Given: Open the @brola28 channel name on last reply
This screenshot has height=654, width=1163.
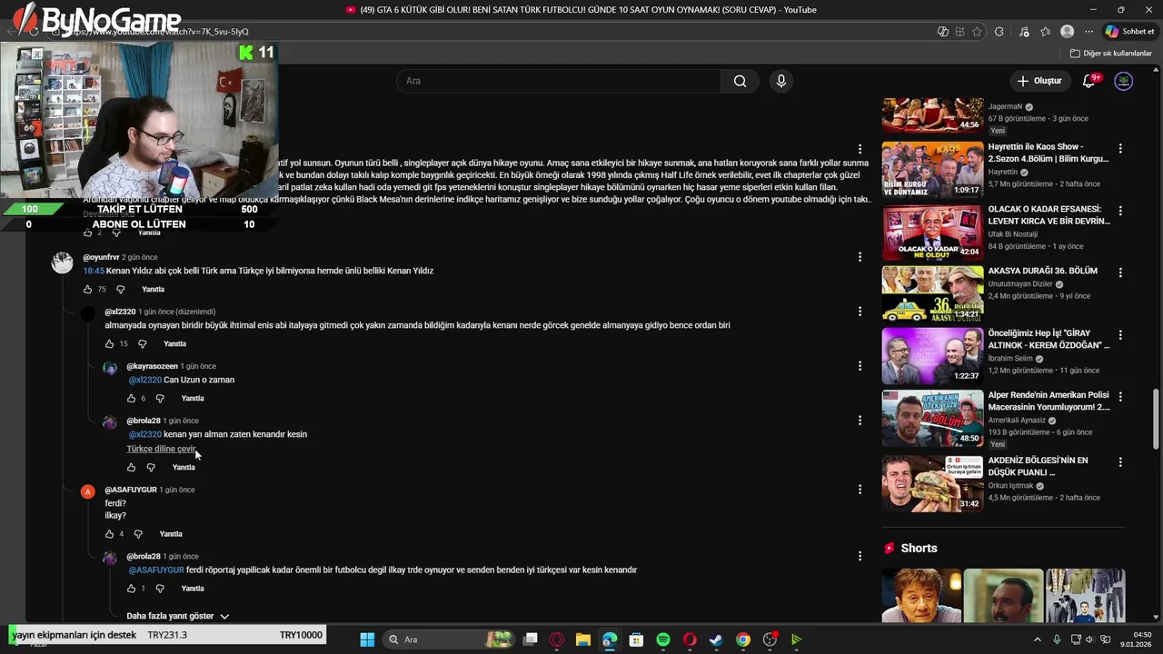Looking at the screenshot, I should click(144, 557).
